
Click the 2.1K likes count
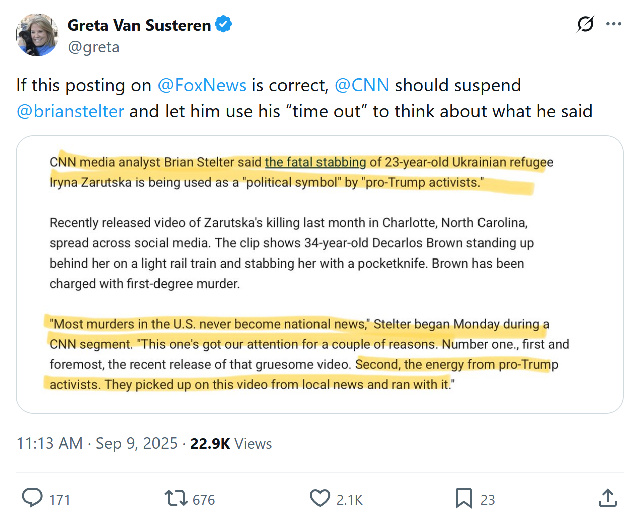point(349,500)
